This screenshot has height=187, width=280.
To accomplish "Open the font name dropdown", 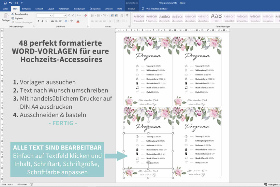I will (52, 15).
